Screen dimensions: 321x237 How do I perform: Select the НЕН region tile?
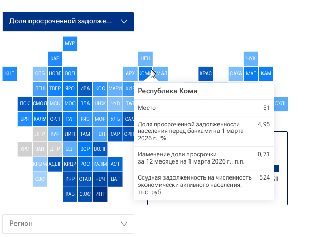(145, 58)
